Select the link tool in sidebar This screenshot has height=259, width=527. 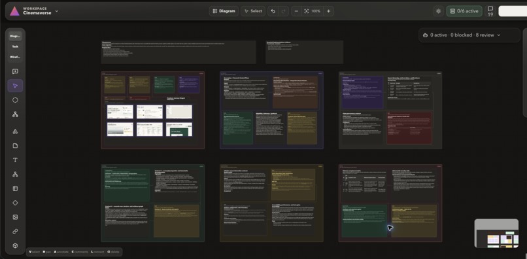15,232
